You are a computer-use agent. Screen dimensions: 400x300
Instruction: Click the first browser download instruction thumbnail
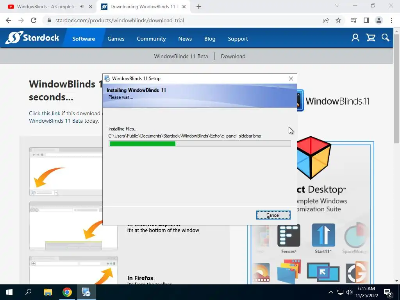coord(66,172)
